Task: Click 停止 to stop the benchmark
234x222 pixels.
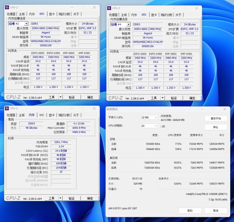Action: 215,127
